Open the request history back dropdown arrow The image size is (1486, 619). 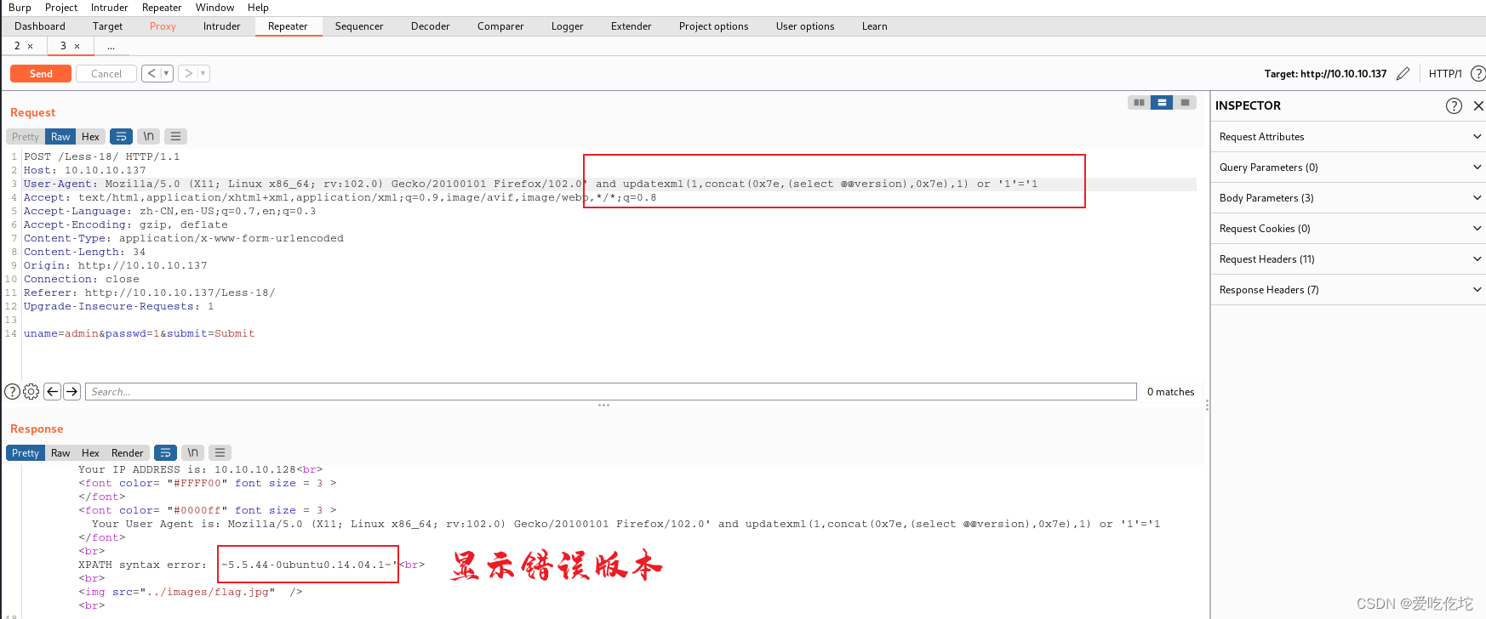(x=167, y=74)
